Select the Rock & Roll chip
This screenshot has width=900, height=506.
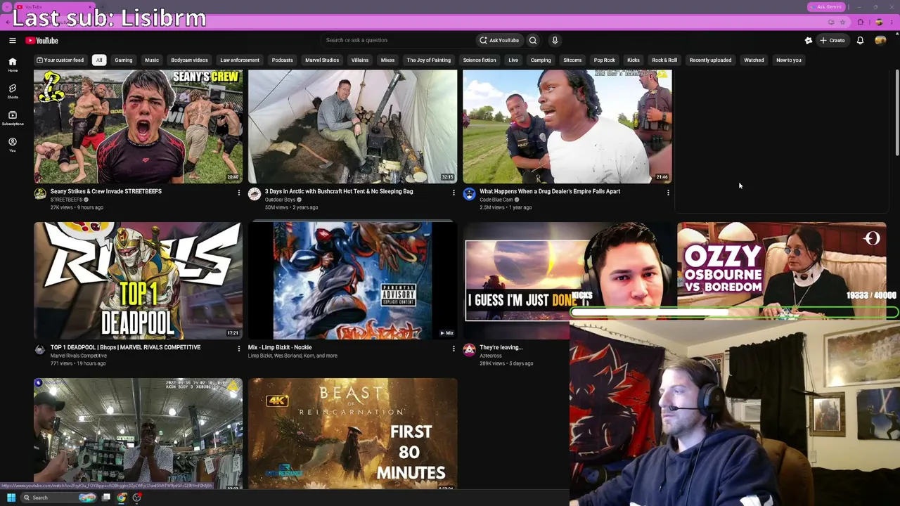(x=664, y=60)
